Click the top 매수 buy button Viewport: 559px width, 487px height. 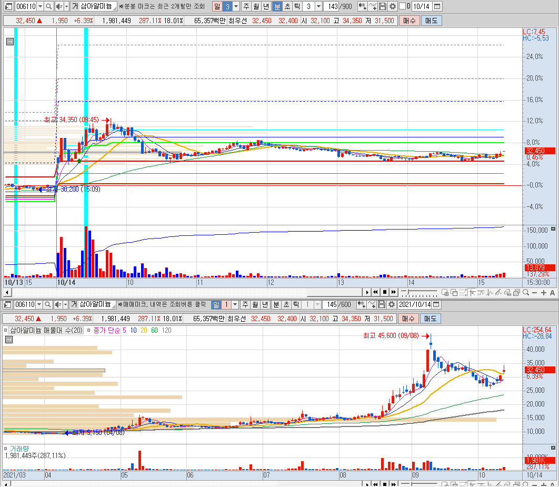click(410, 21)
